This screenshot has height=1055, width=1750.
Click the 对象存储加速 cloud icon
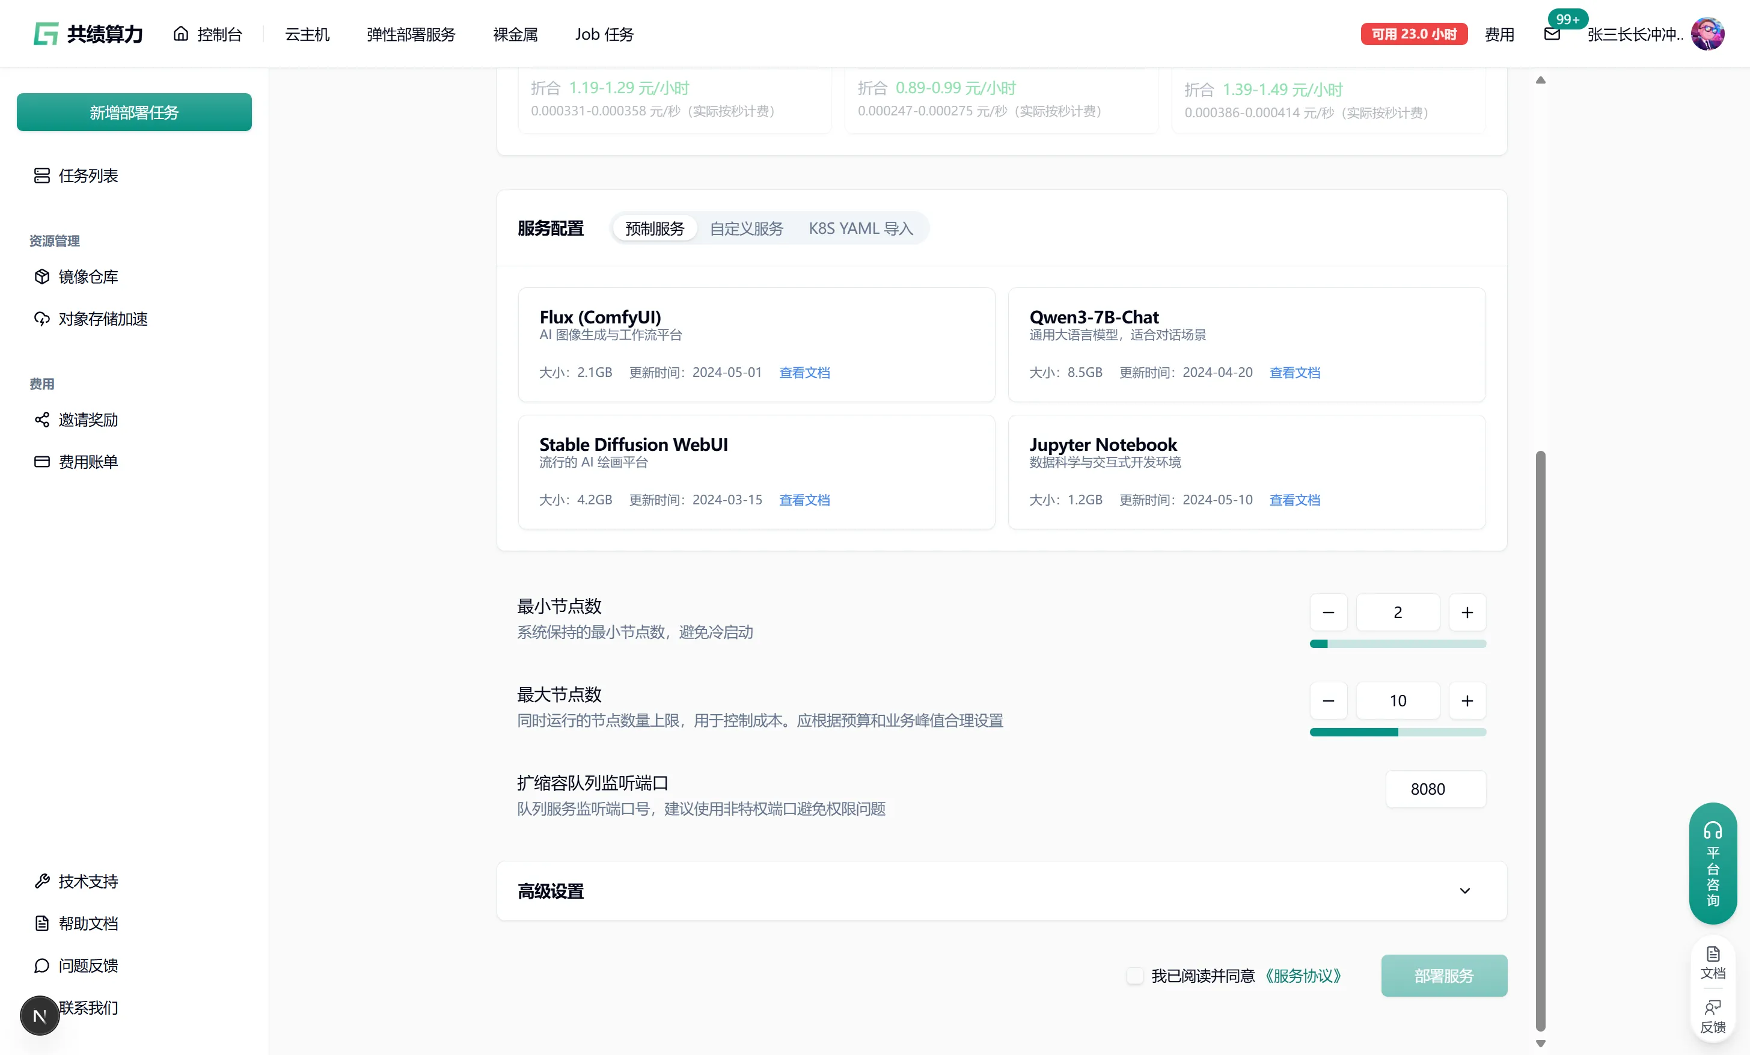coord(42,319)
